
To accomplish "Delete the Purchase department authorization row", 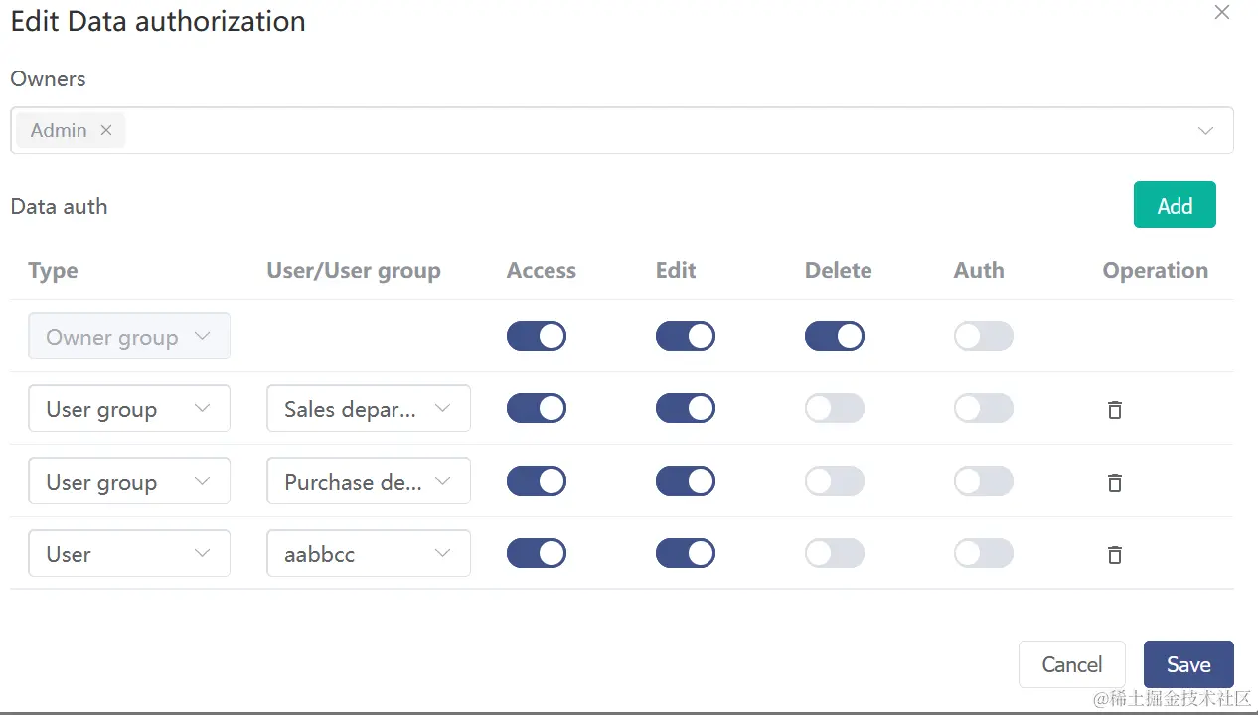I will [x=1114, y=482].
